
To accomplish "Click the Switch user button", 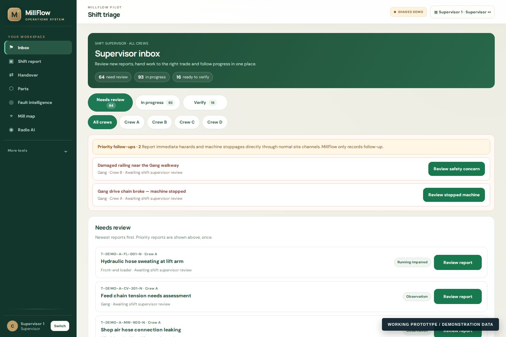I will pyautogui.click(x=60, y=326).
